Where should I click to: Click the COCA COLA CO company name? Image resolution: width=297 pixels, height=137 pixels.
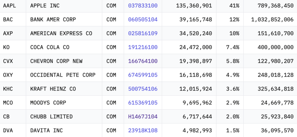[x=50, y=47]
